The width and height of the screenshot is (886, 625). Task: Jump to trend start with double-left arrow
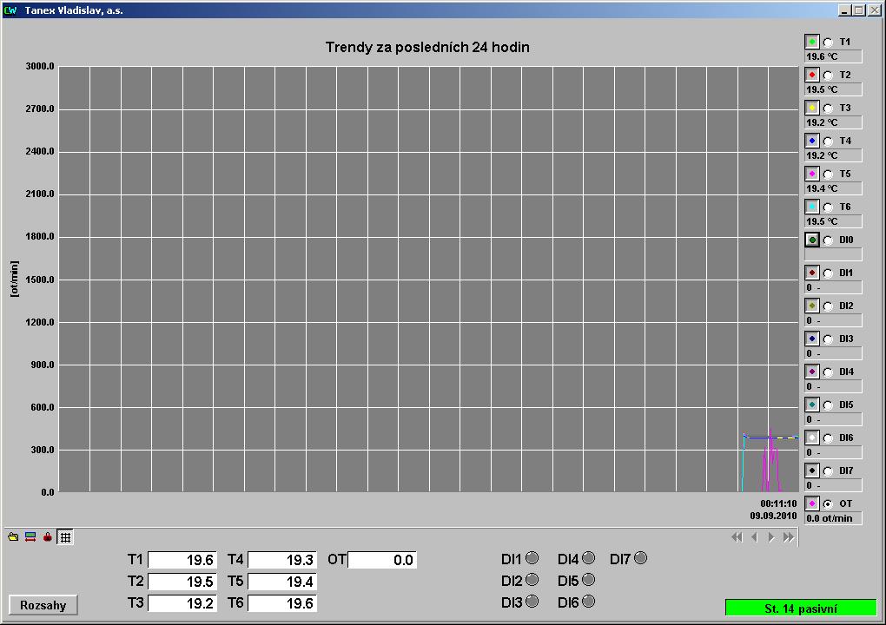pyautogui.click(x=737, y=537)
